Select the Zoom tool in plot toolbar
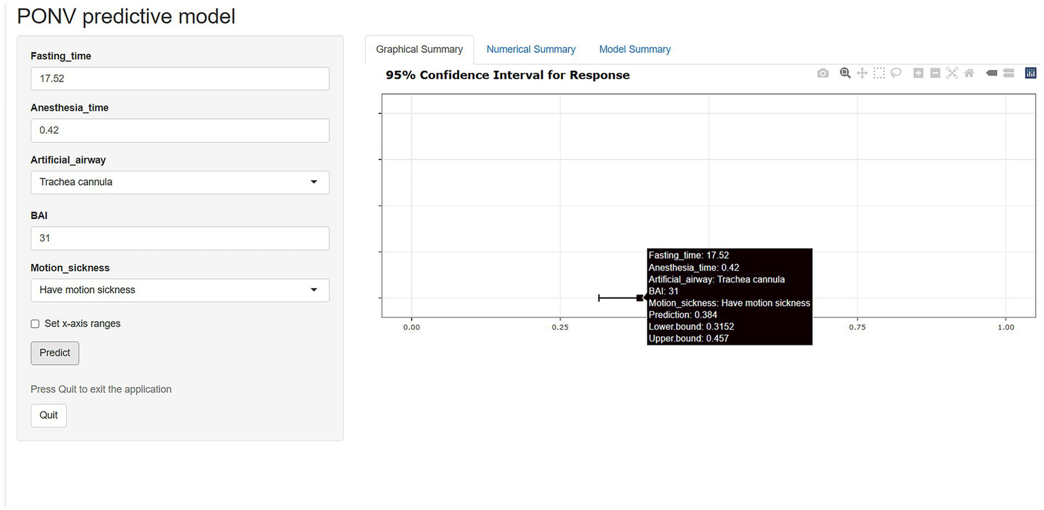The image size is (1044, 510). [x=845, y=73]
